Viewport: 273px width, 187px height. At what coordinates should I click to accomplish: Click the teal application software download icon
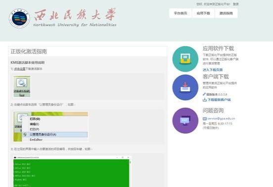(185, 59)
